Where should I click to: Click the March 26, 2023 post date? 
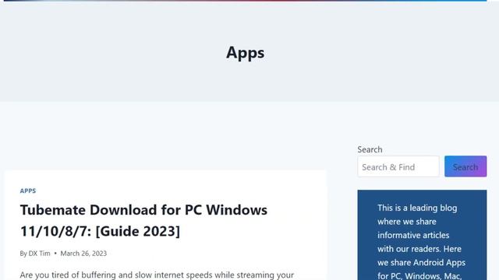point(83,254)
